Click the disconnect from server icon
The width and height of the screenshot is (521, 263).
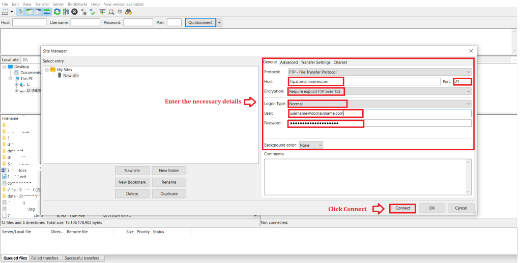(83, 12)
